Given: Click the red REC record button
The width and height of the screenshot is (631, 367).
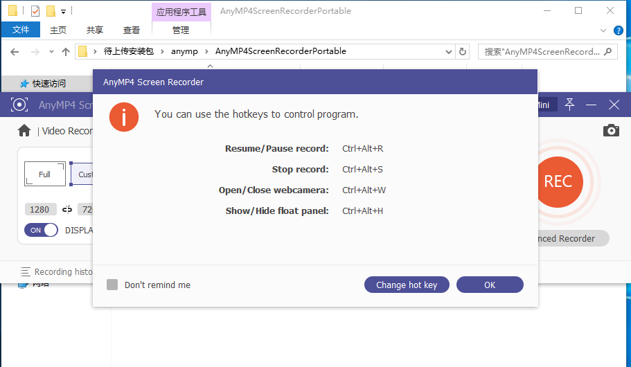Looking at the screenshot, I should [558, 182].
